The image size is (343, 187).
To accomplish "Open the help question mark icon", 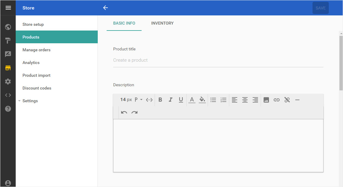I will coord(8,108).
